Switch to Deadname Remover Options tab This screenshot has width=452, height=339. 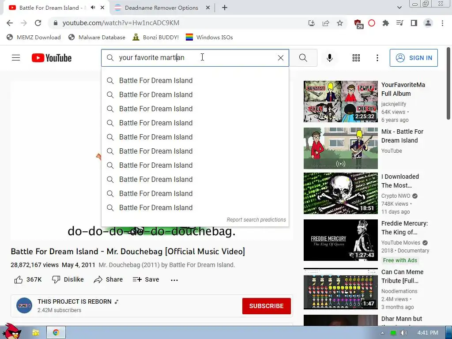(162, 8)
